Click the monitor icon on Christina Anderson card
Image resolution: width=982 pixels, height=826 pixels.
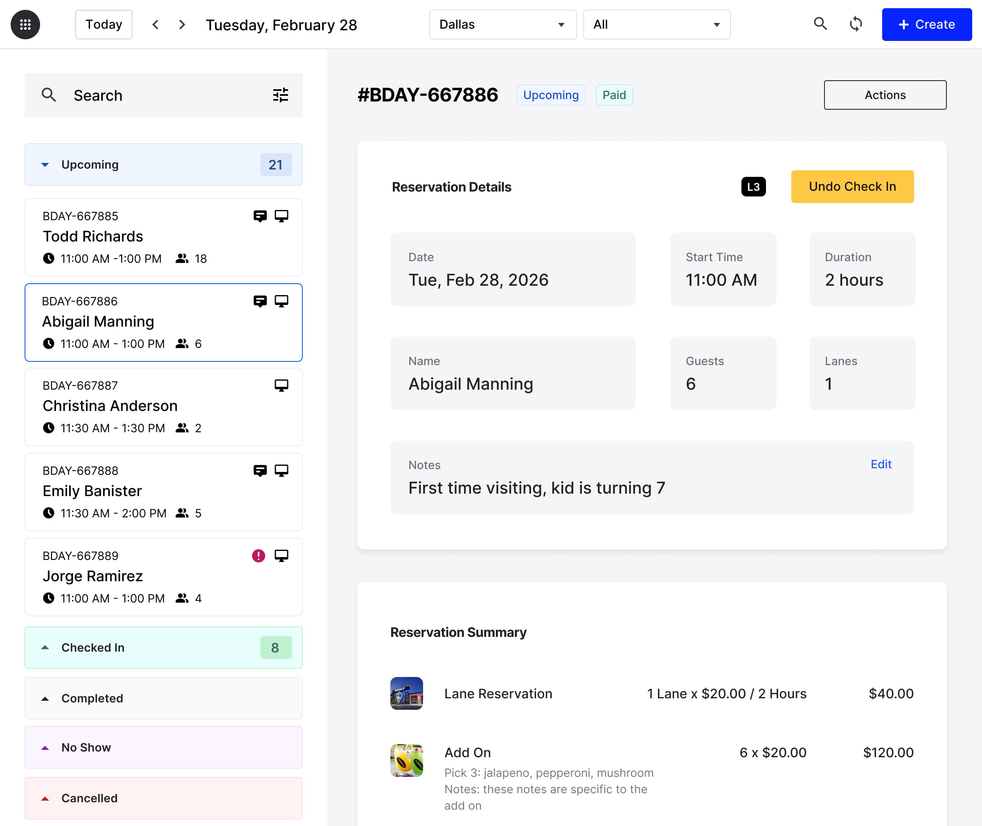point(281,386)
